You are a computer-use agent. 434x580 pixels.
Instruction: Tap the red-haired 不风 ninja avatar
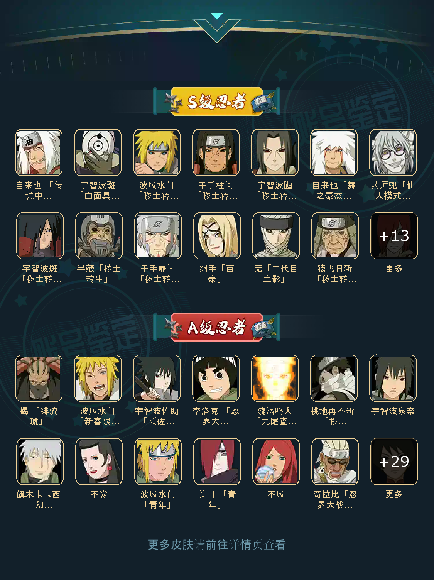(276, 462)
